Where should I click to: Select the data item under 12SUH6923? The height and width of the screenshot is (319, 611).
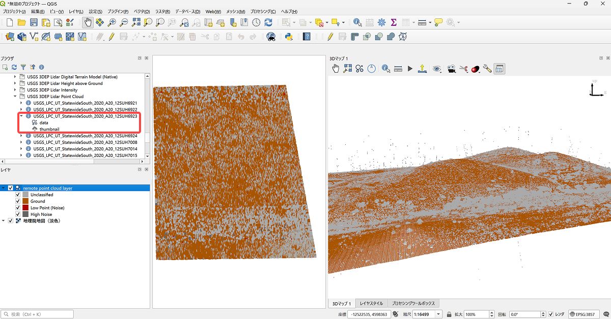44,122
